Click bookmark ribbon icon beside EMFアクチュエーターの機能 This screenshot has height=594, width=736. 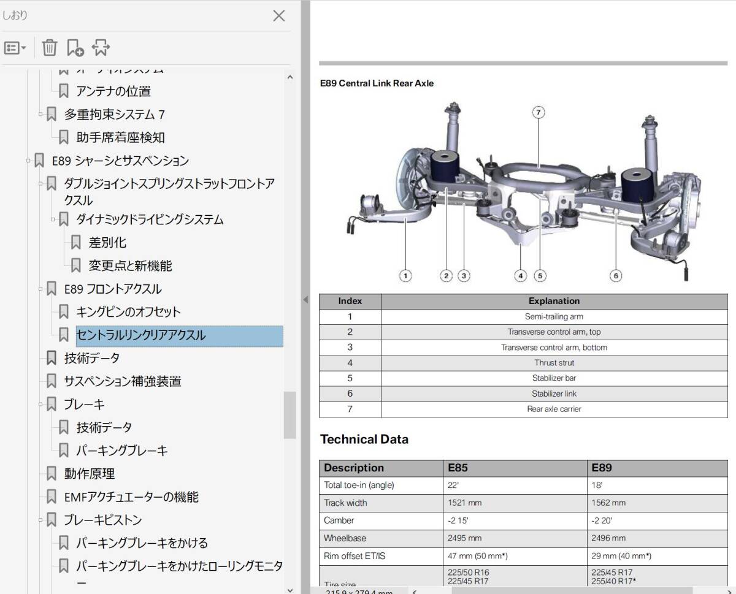(x=51, y=497)
